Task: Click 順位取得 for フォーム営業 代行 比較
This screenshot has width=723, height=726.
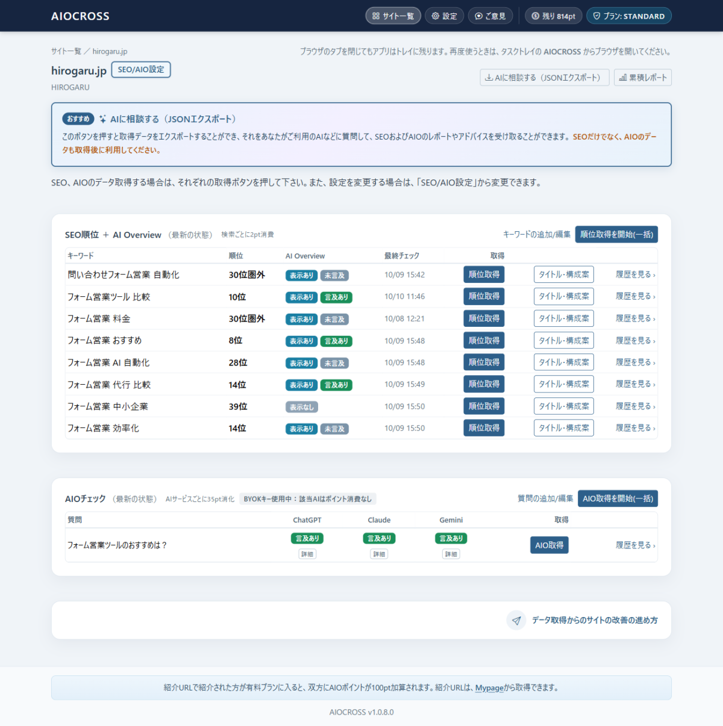Action: click(484, 384)
